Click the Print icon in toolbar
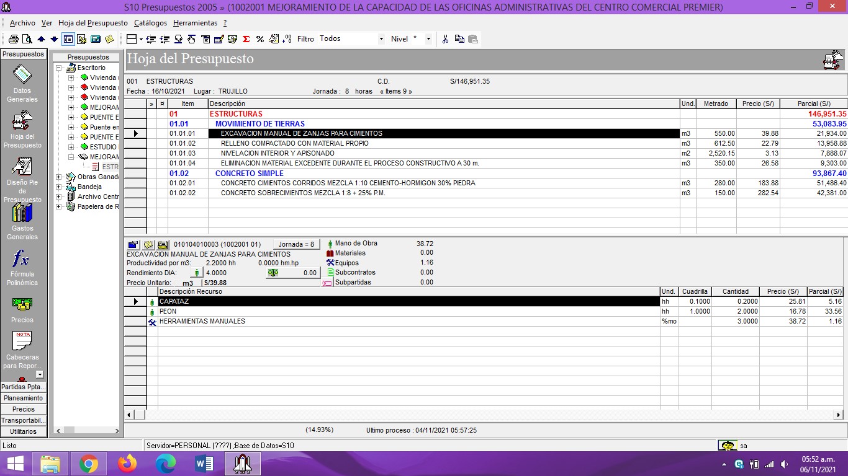 point(13,39)
